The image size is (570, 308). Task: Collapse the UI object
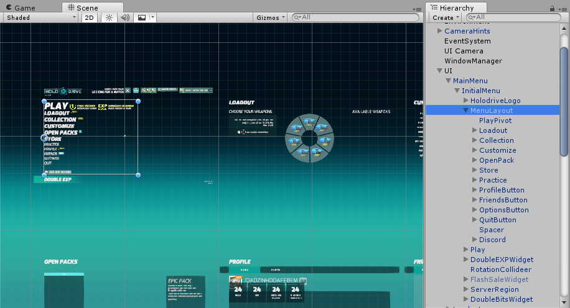(439, 71)
